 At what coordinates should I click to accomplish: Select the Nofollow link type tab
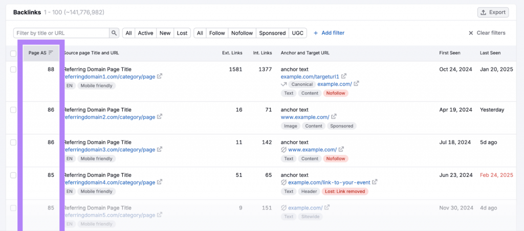(x=242, y=33)
